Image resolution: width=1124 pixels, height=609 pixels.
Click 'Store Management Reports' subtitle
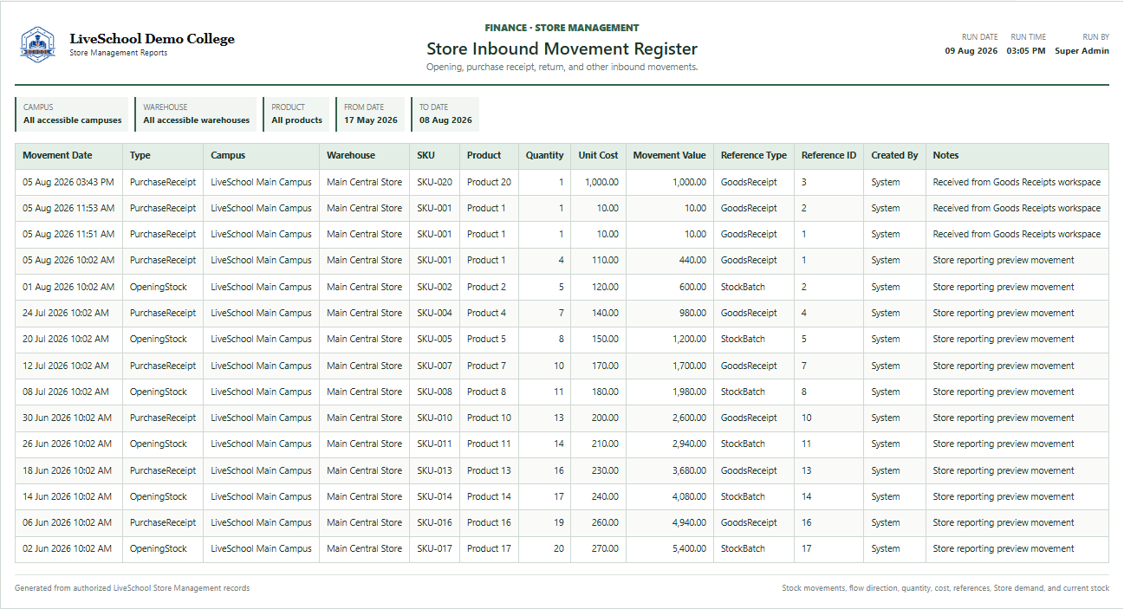[119, 53]
